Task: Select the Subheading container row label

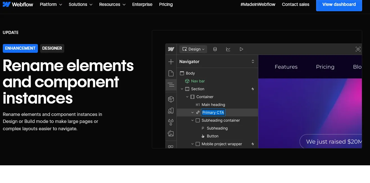Action: pyautogui.click(x=221, y=120)
